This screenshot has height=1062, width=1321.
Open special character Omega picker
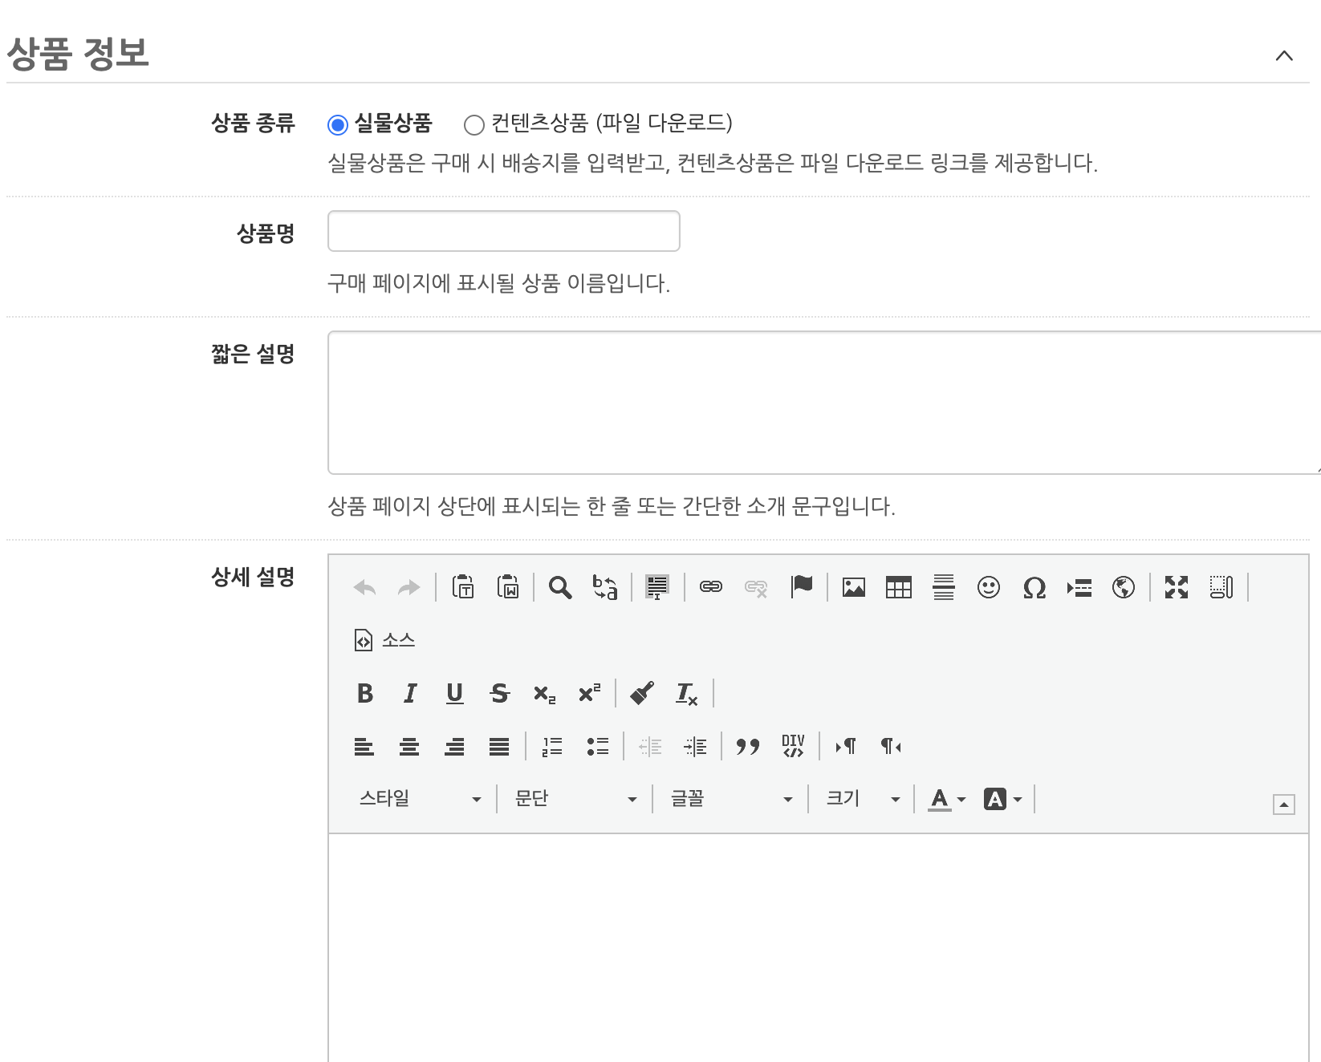tap(1034, 587)
